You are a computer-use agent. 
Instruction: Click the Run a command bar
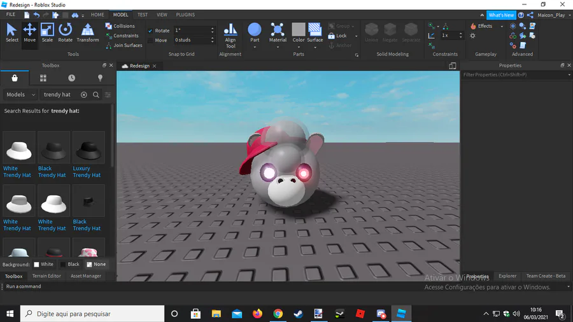click(285, 286)
